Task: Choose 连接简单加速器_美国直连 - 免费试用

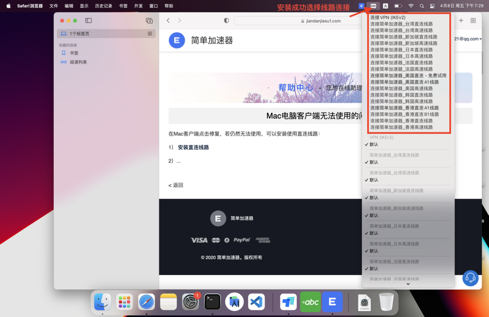Action: 408,75
